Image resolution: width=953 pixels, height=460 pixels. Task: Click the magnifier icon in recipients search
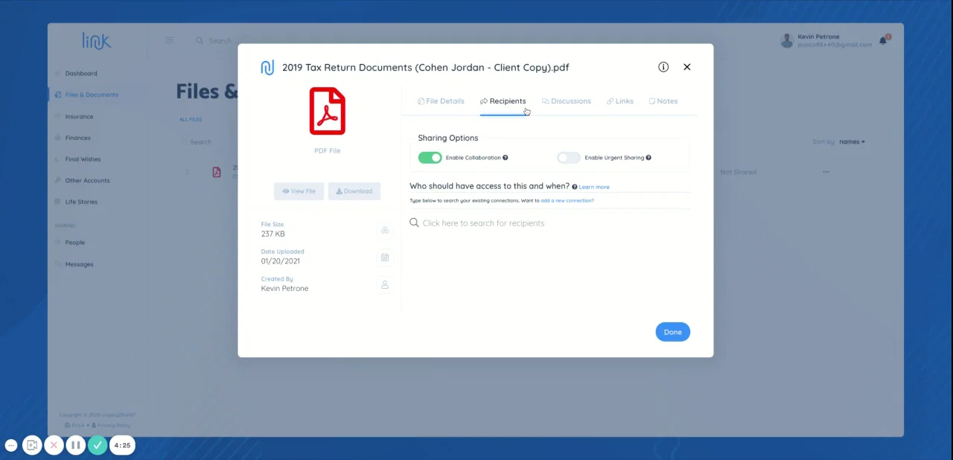415,223
